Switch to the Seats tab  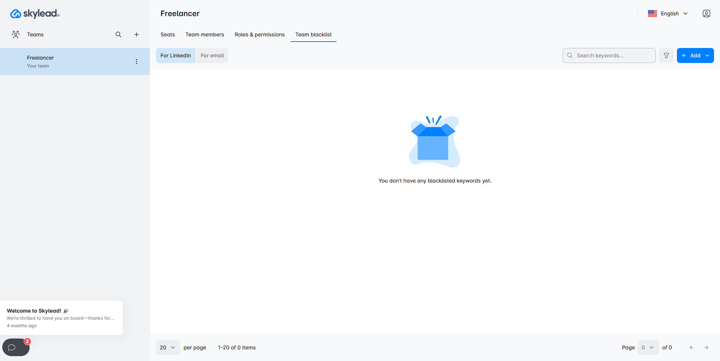(x=168, y=34)
